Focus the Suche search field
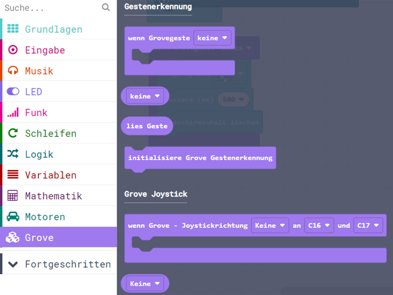 pyautogui.click(x=51, y=8)
